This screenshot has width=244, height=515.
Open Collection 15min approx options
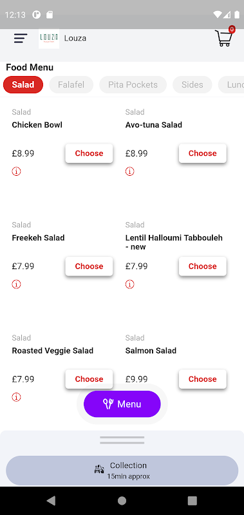point(122,471)
